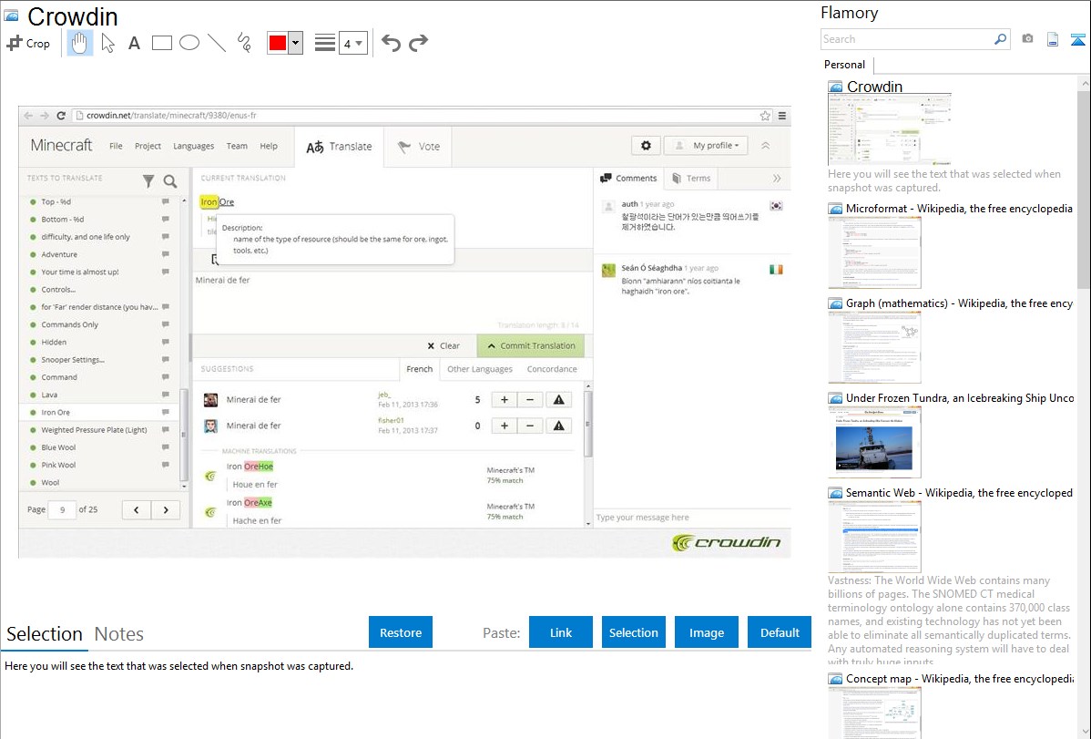Image resolution: width=1091 pixels, height=739 pixels.
Task: Switch to the Notes tab
Action: [119, 634]
